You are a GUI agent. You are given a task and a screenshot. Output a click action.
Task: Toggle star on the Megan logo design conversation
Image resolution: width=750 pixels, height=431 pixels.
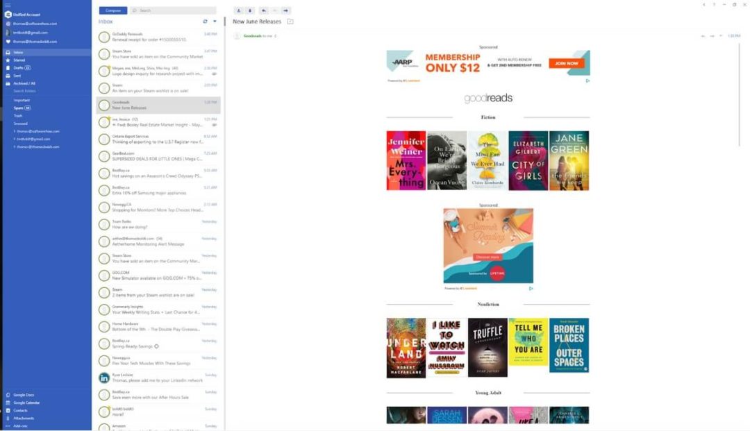(108, 67)
